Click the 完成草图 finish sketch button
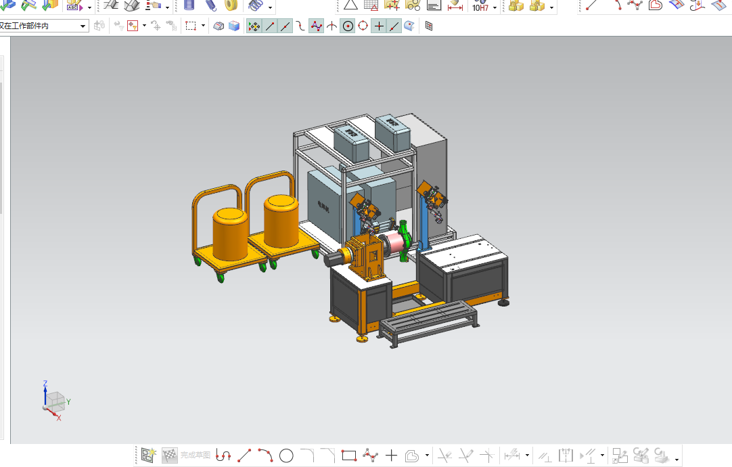Screen dimensions: 732x467 [186, 455]
